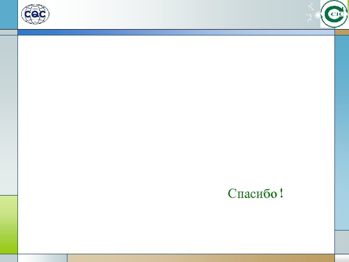Click the green CIC circular logo
This screenshot has height=262, width=349.
click(334, 14)
